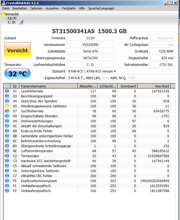This screenshot has height=220, width=180.
Task: Click the Eingeschaltet field 819 mal
Action: (x=162, y=58)
